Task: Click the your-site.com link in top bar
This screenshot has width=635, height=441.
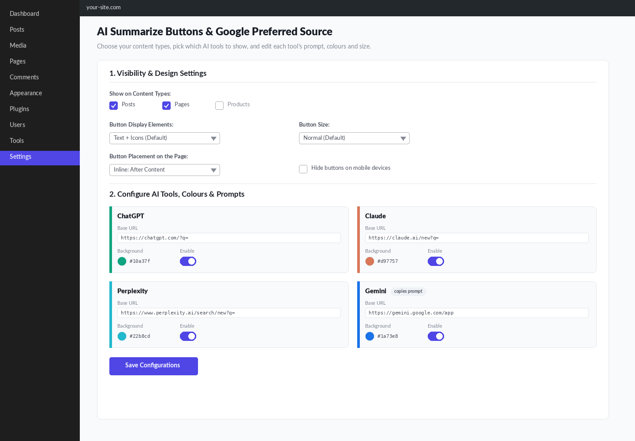Action: click(104, 7)
